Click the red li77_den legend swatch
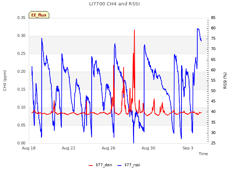This screenshot has width=230, height=172. [x=91, y=166]
